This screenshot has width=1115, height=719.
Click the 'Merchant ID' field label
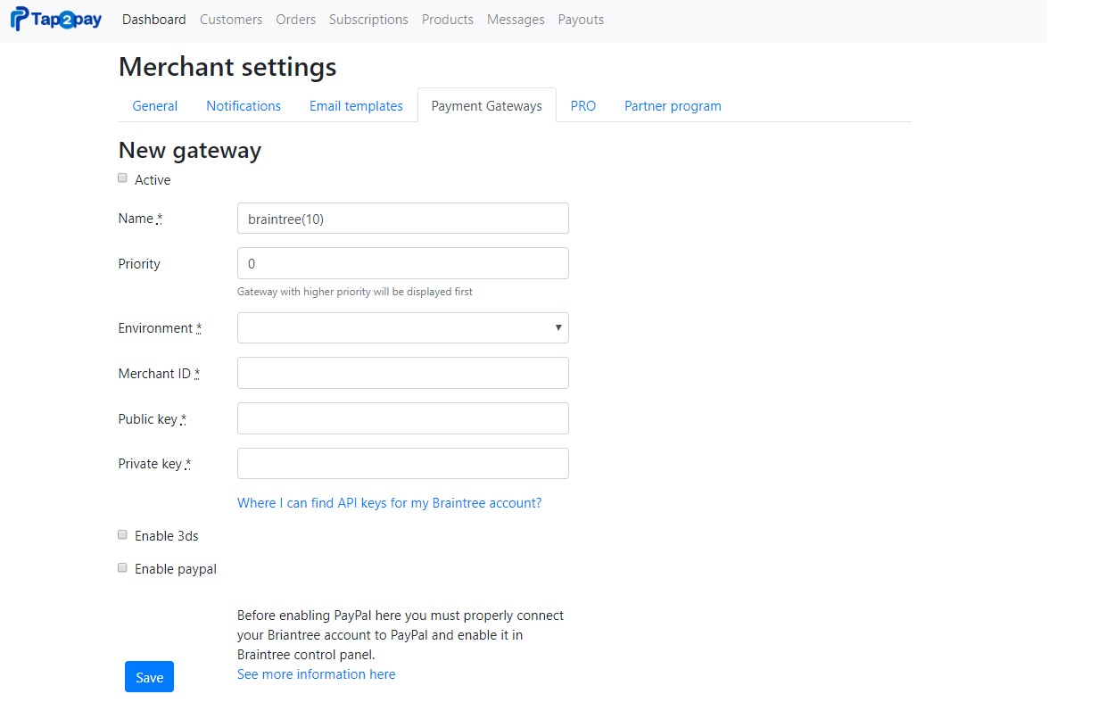click(159, 374)
